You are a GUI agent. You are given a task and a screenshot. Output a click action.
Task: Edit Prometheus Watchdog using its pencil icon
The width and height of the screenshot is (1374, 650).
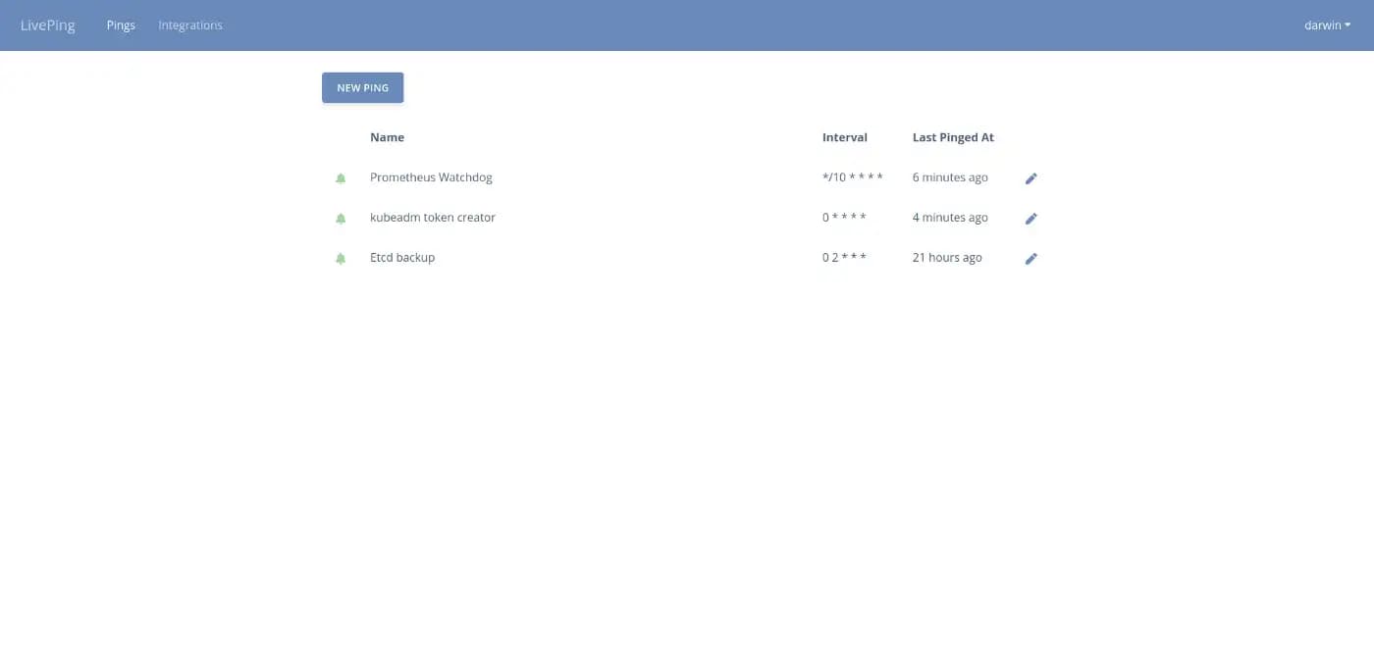(1030, 178)
